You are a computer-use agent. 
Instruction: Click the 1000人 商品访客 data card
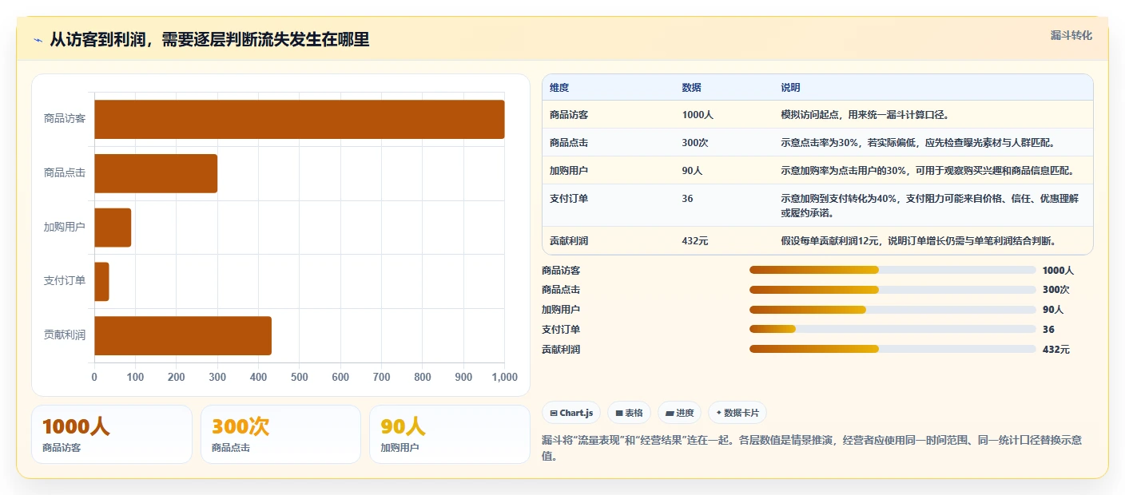click(112, 434)
